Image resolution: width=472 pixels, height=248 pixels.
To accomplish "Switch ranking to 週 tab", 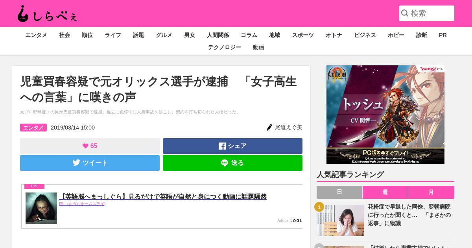I will click(x=385, y=192).
